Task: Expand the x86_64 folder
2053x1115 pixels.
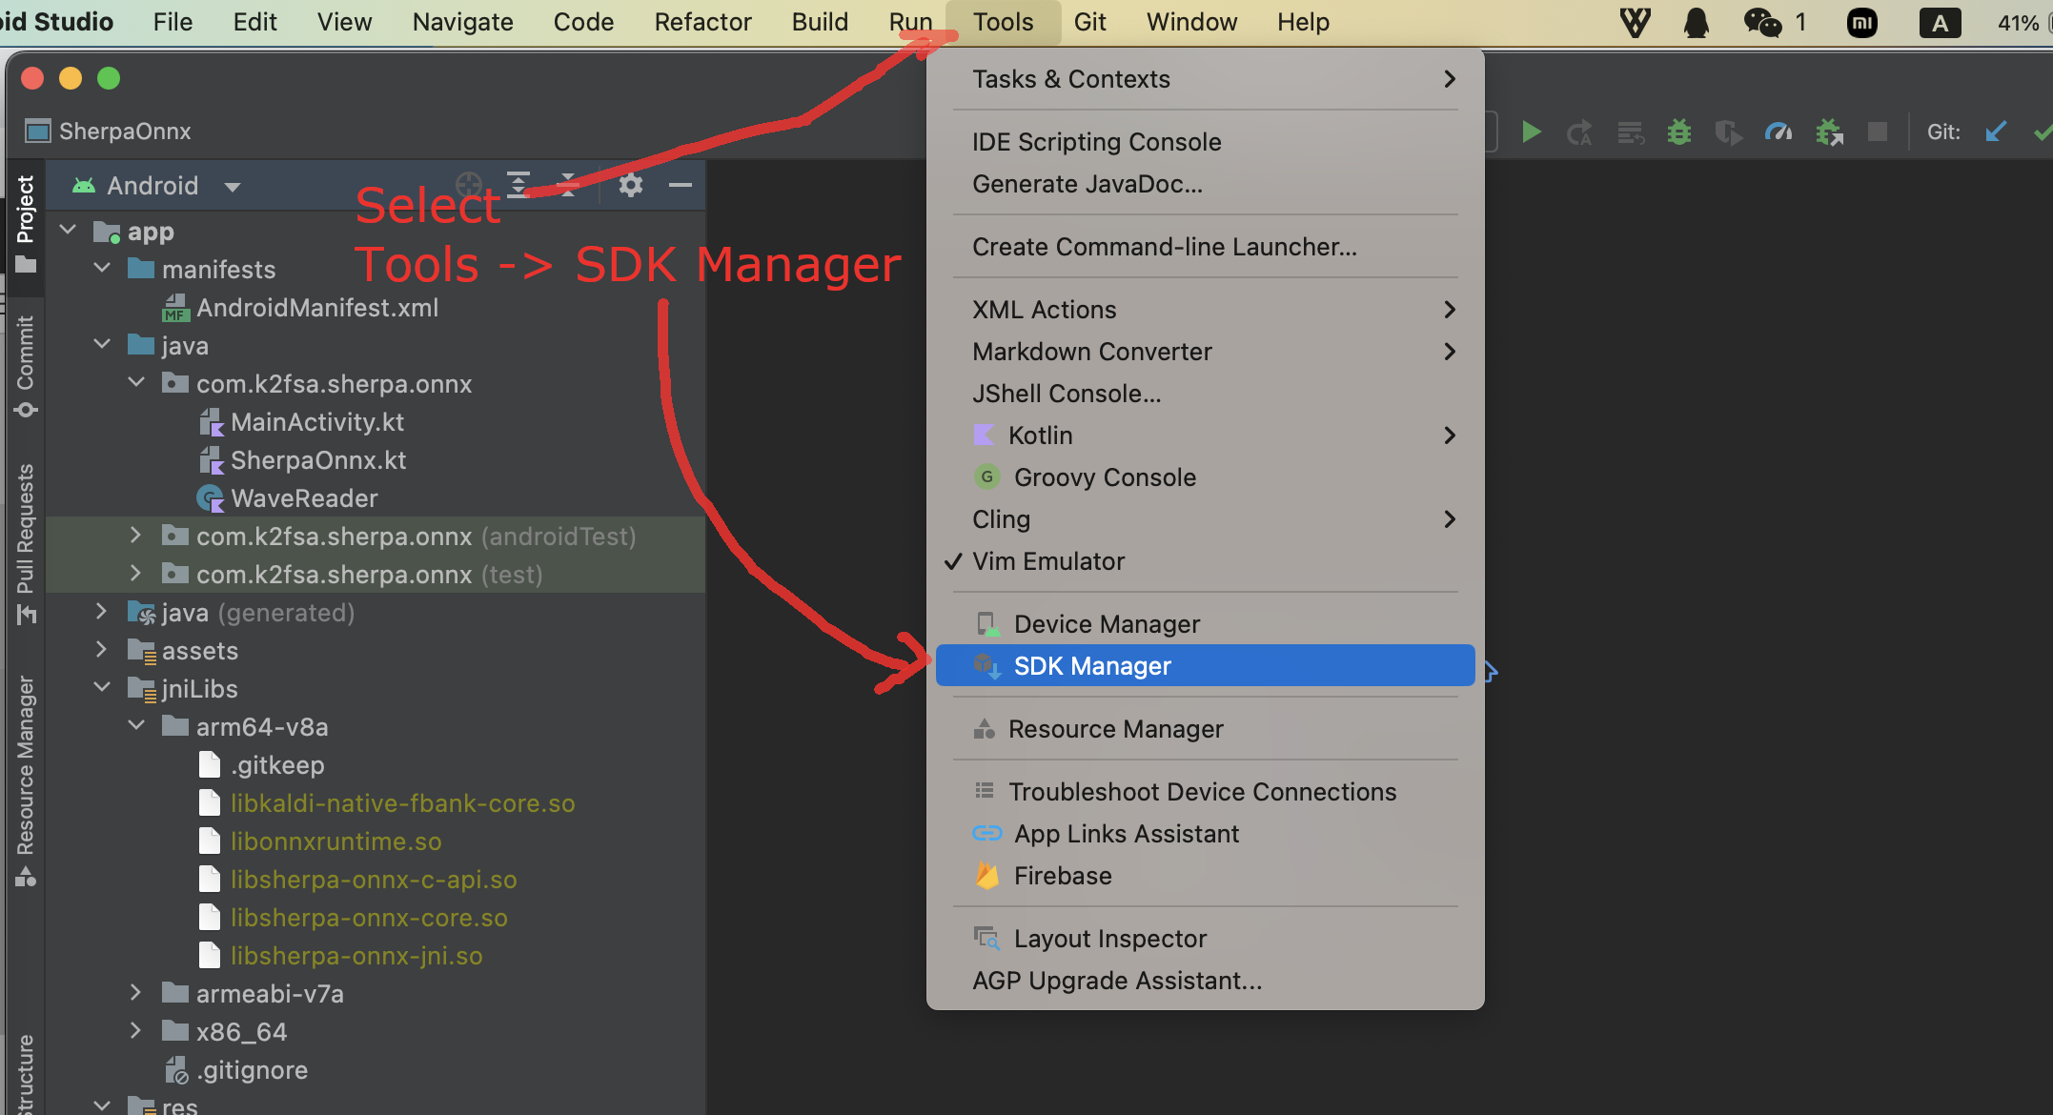Action: point(136,1030)
